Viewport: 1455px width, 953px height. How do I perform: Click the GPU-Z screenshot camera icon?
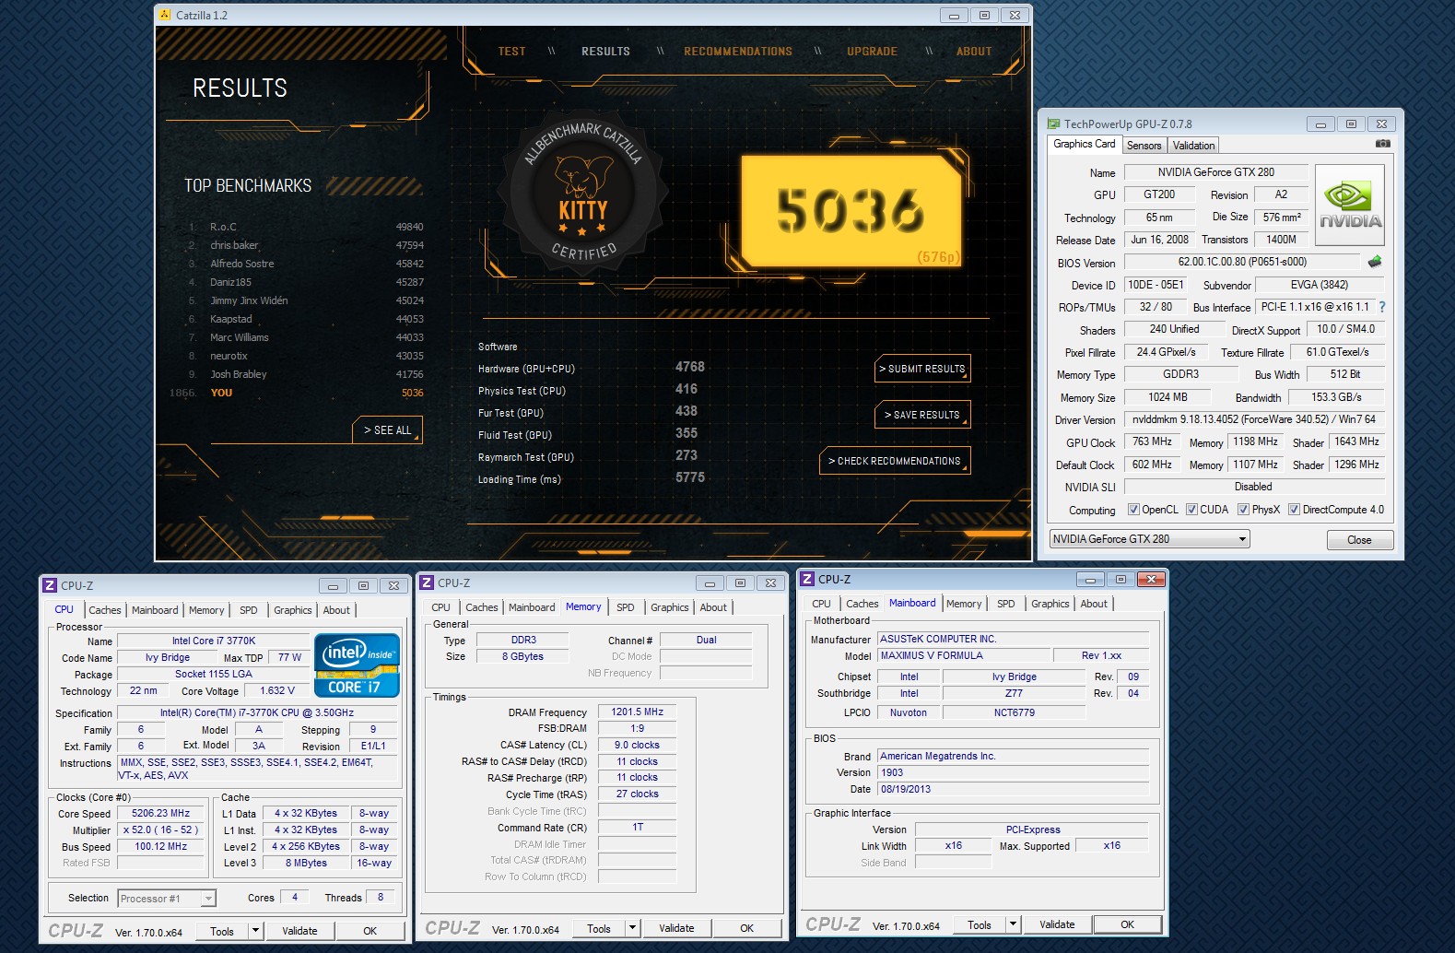1382,144
